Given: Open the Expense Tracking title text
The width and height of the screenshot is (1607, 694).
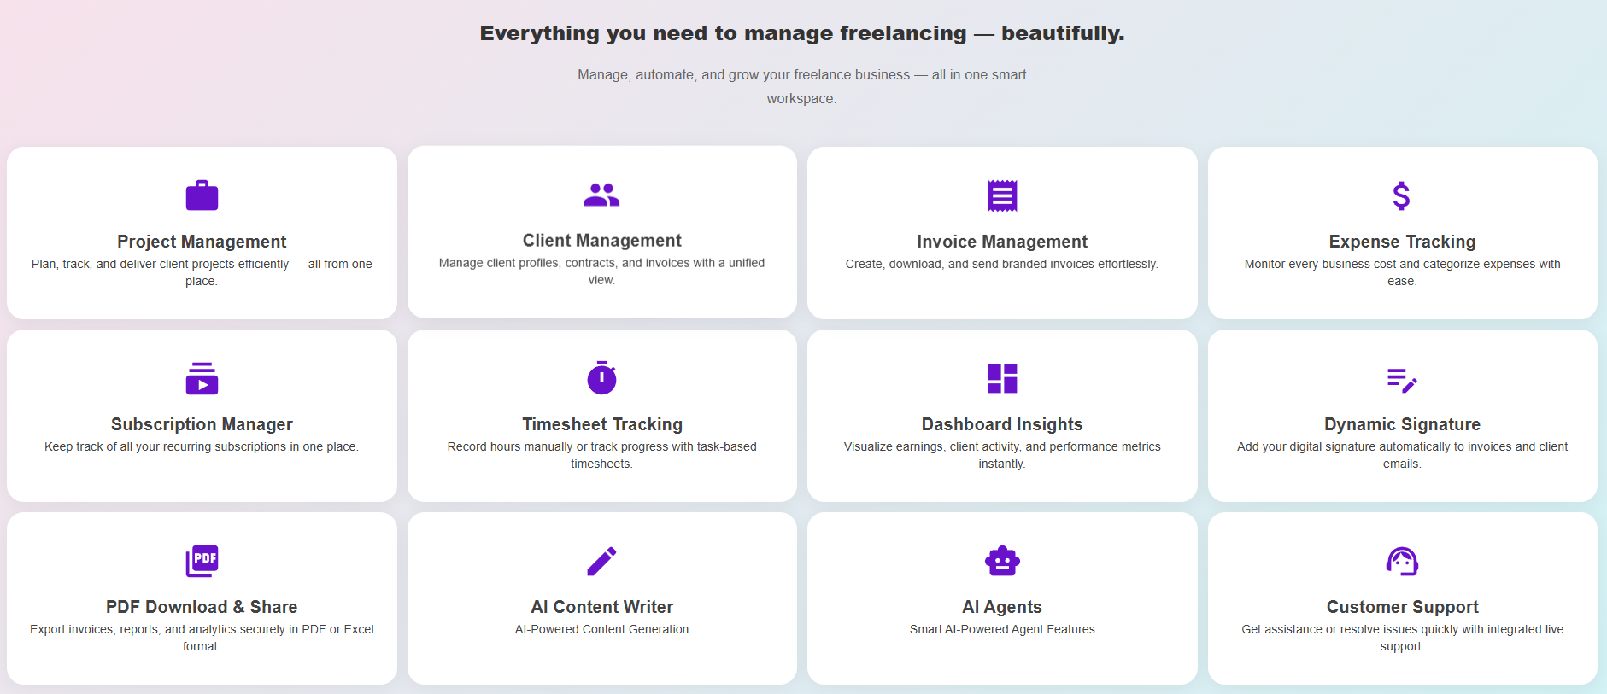Looking at the screenshot, I should coord(1402,242).
